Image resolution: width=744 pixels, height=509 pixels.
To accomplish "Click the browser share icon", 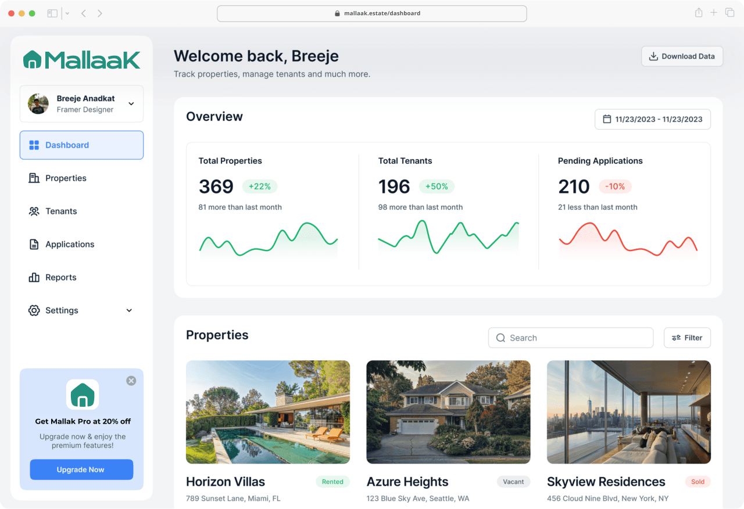I will 699,13.
